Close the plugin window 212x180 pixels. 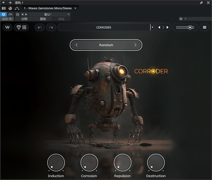208,3
